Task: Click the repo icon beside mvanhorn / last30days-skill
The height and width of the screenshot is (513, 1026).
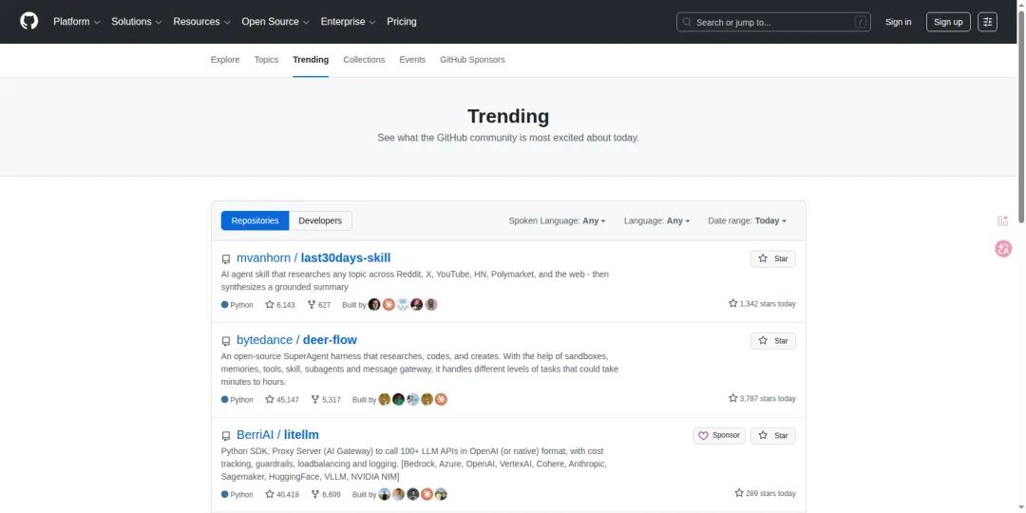Action: click(x=226, y=259)
